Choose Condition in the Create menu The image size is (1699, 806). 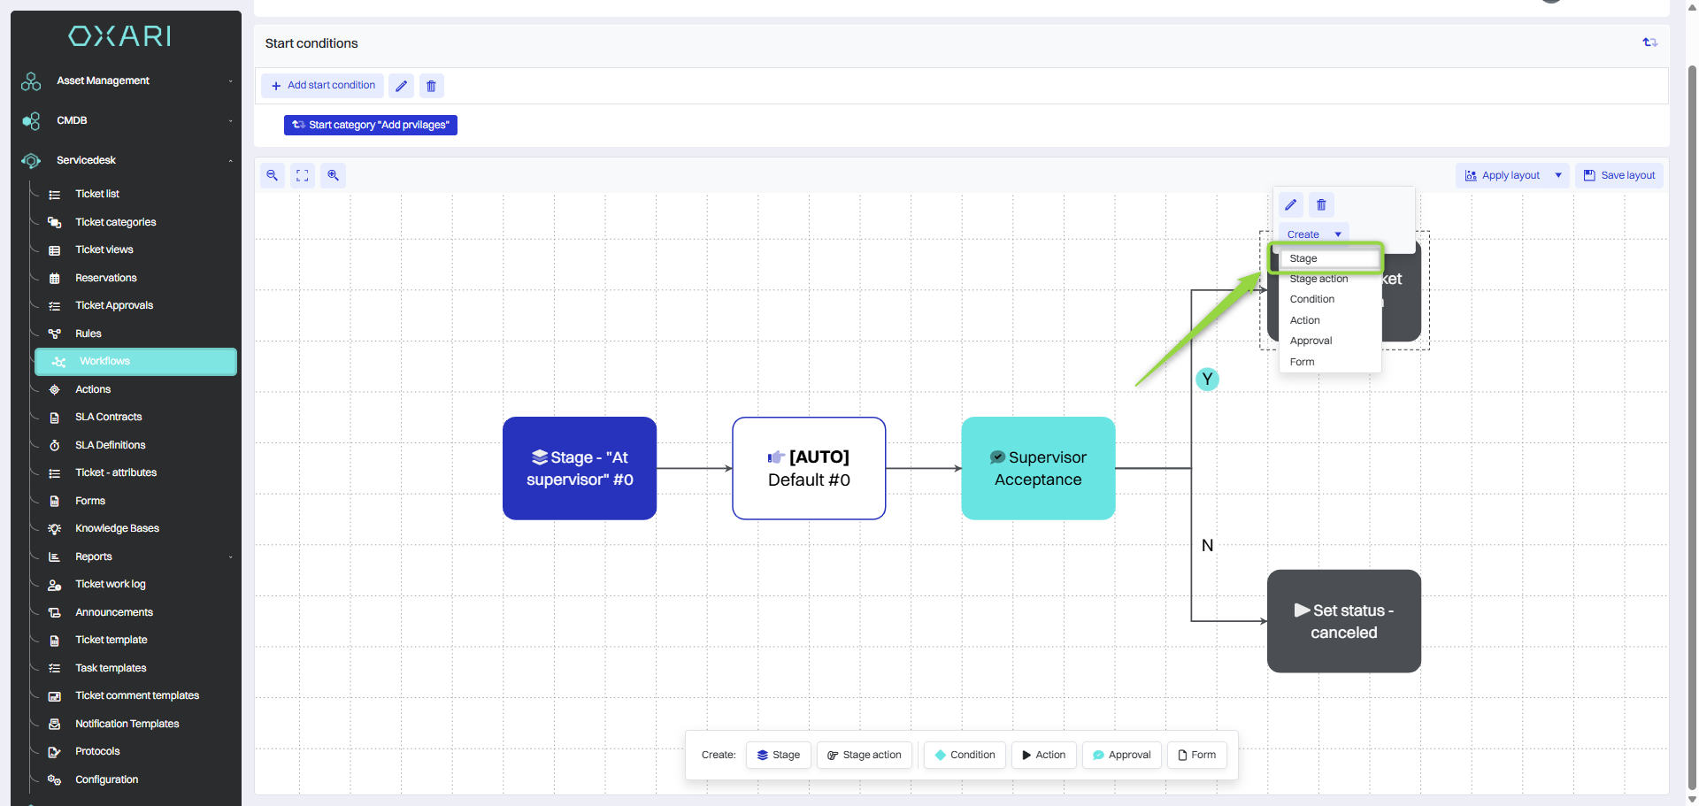point(1311,299)
